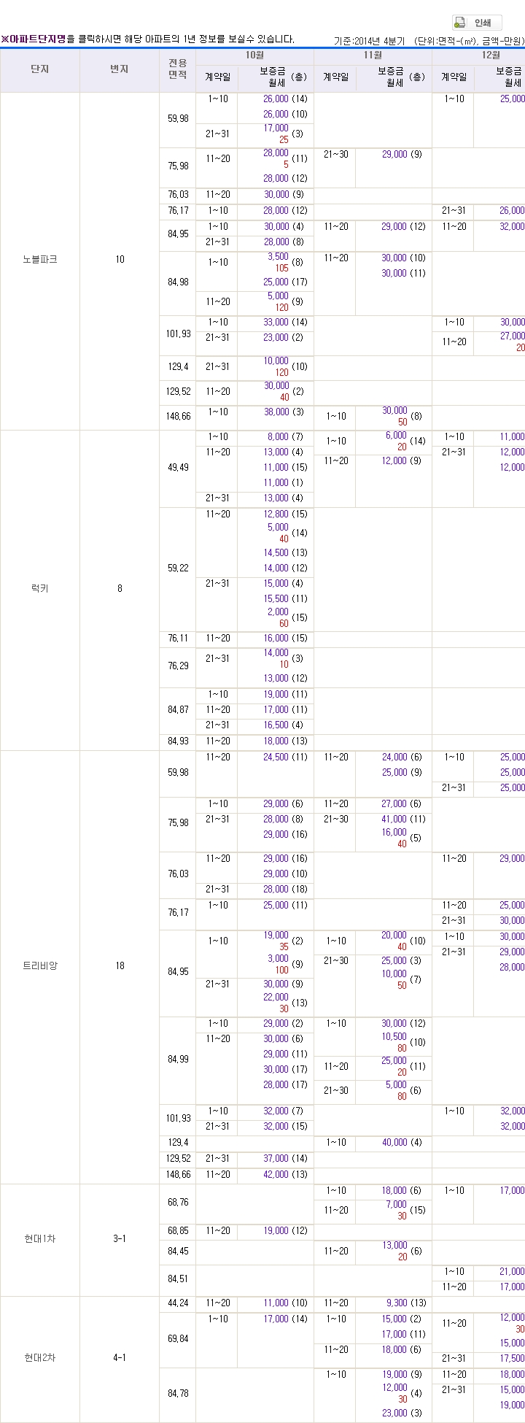Image resolution: width=525 pixels, height=1423 pixels.
Task: Click 현대1차 area value 84.45
Action: 178,1252
